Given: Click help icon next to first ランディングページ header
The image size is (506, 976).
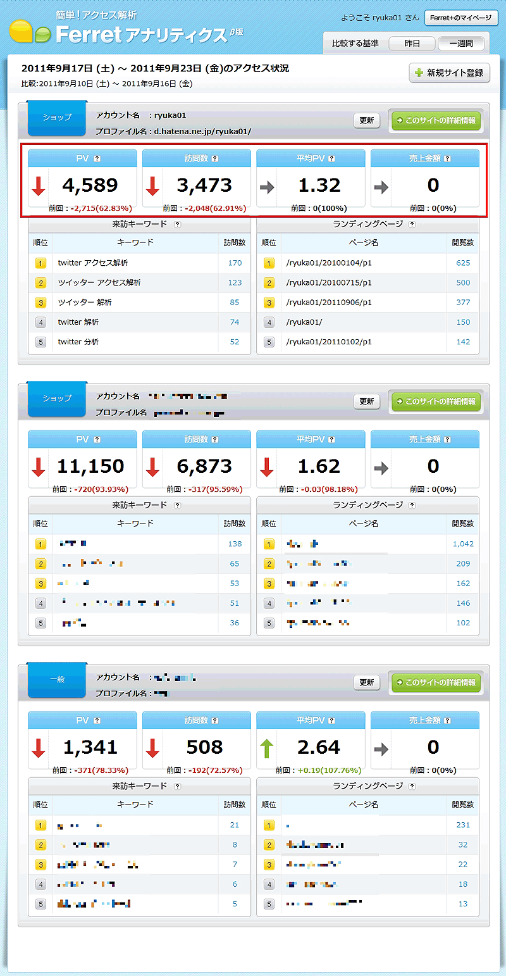Looking at the screenshot, I should tap(412, 225).
